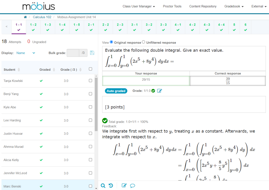
Task: Select the Unfiltered response radio button
Action: [143, 42]
